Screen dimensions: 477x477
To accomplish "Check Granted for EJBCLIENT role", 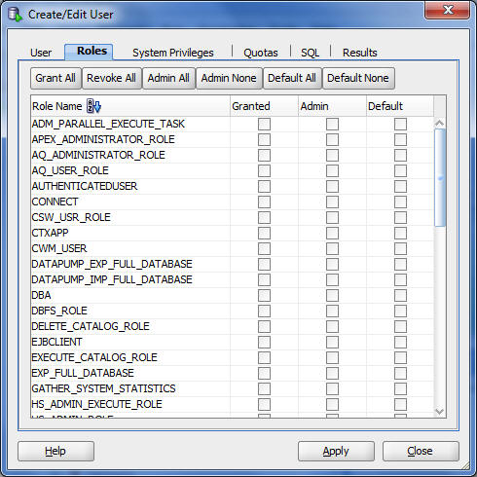I will (264, 343).
